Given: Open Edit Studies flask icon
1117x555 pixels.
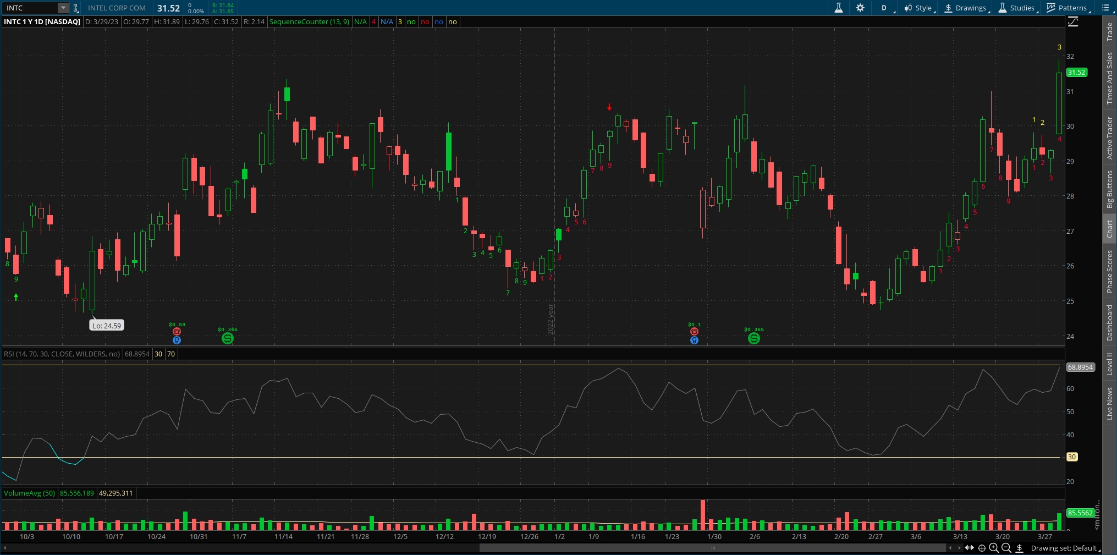Looking at the screenshot, I should [838, 8].
